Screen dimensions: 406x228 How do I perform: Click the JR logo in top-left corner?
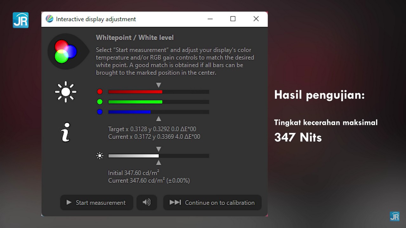click(x=21, y=20)
